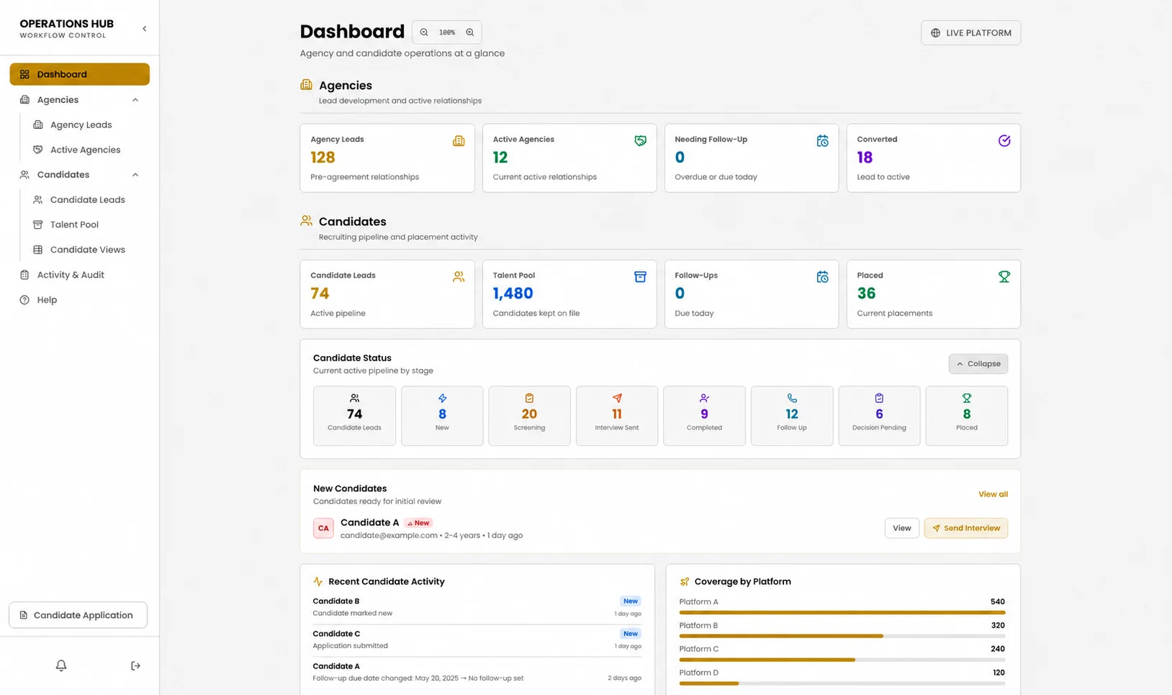Click the calendar icon in Follow-Ups card
This screenshot has height=695, width=1172.
click(x=822, y=277)
